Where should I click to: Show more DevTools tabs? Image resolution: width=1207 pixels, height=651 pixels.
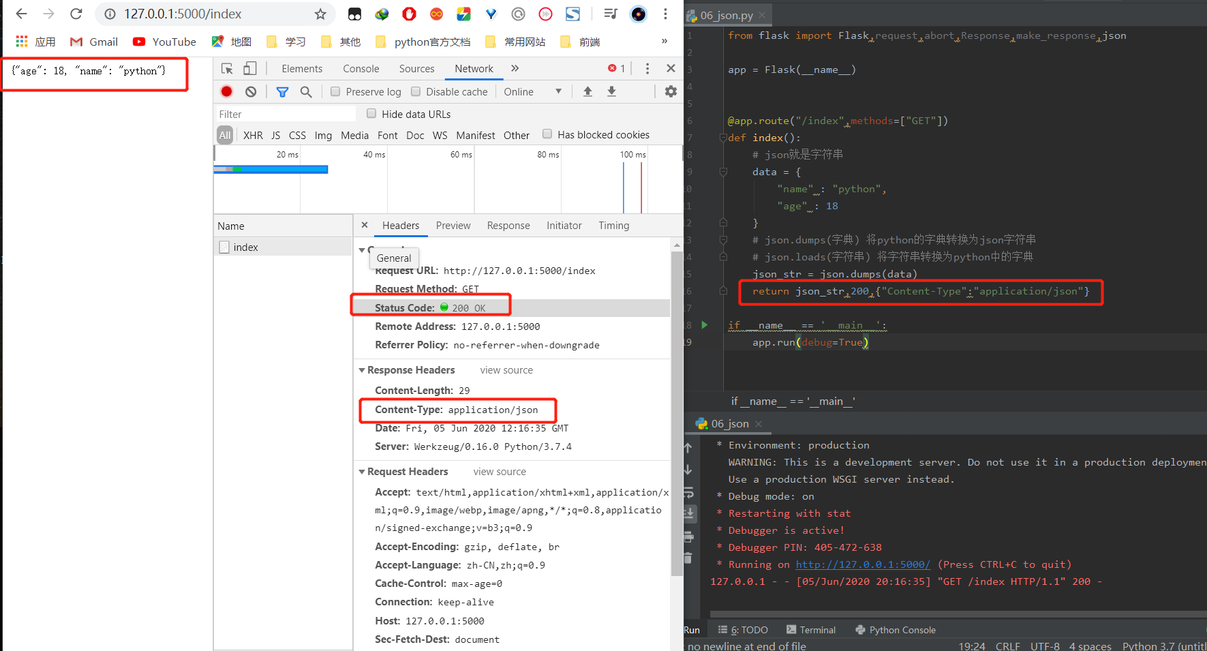tap(515, 68)
